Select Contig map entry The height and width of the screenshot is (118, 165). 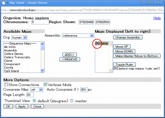click(x=22, y=68)
